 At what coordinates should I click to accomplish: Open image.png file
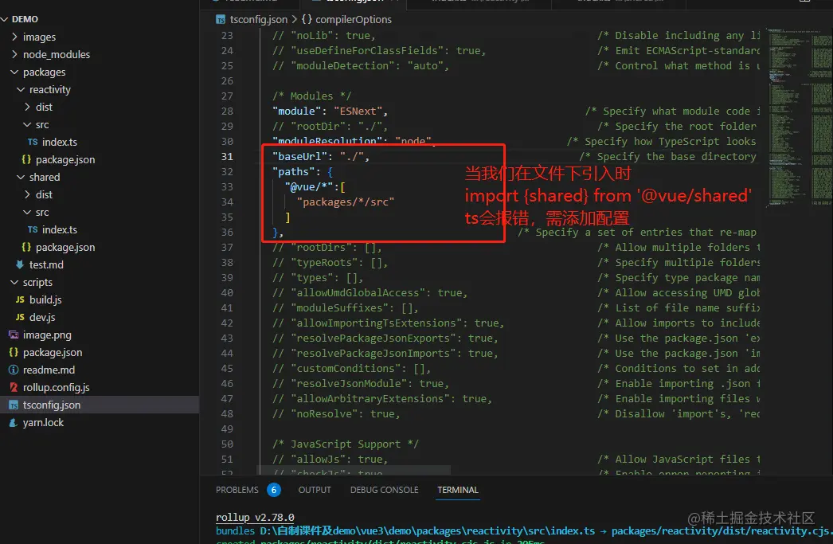tap(47, 335)
